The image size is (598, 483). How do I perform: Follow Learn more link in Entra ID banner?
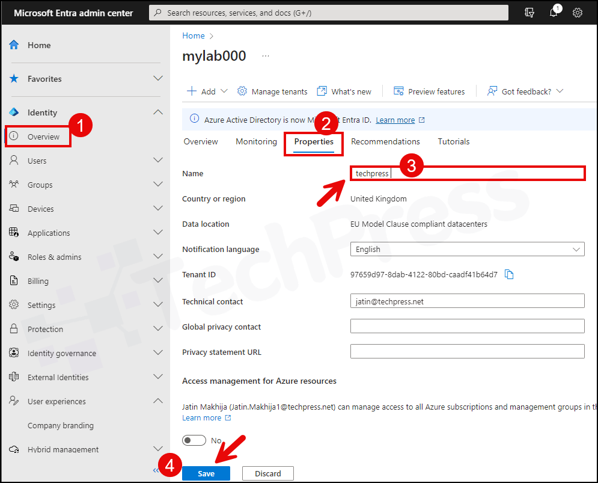click(395, 120)
